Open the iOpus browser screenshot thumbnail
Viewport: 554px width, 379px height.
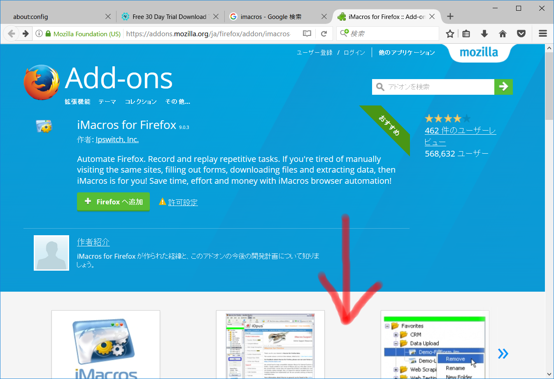[x=270, y=344]
